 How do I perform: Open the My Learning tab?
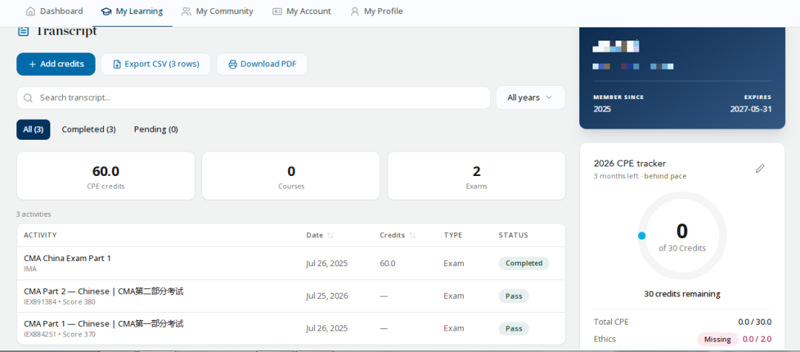point(132,11)
